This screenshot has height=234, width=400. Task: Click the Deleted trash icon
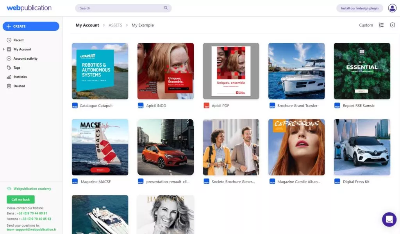click(x=9, y=86)
